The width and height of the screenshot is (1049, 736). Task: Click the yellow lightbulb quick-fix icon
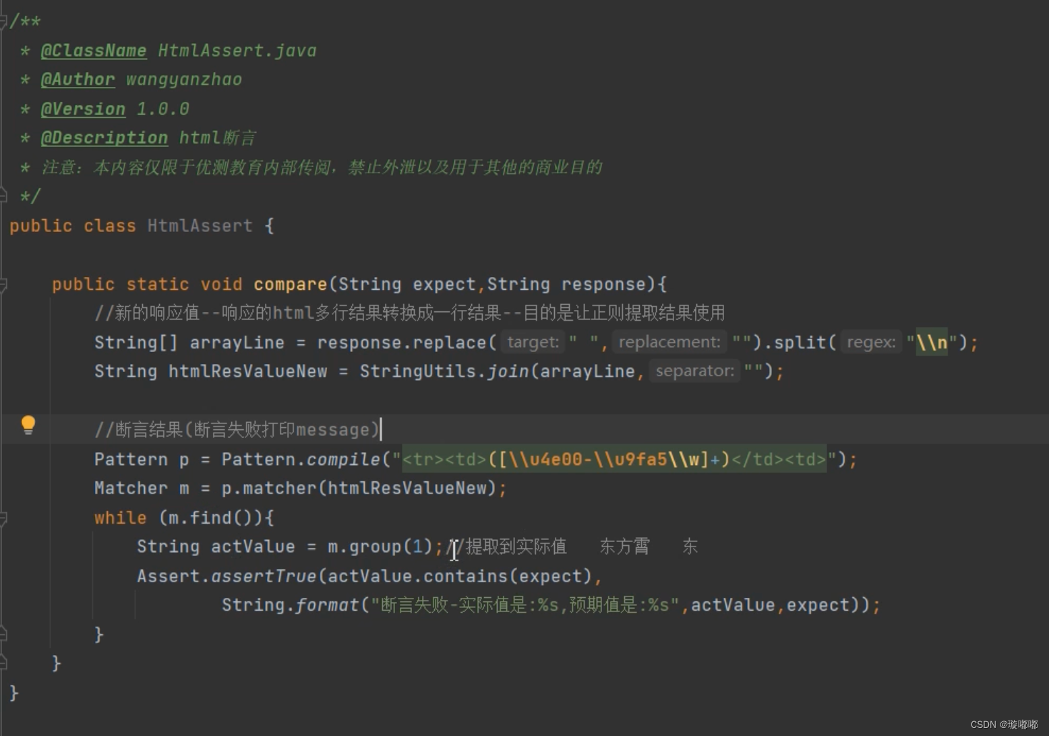28,425
